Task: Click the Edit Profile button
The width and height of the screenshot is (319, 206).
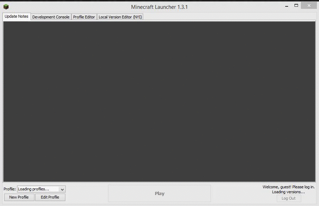Action: (x=50, y=197)
